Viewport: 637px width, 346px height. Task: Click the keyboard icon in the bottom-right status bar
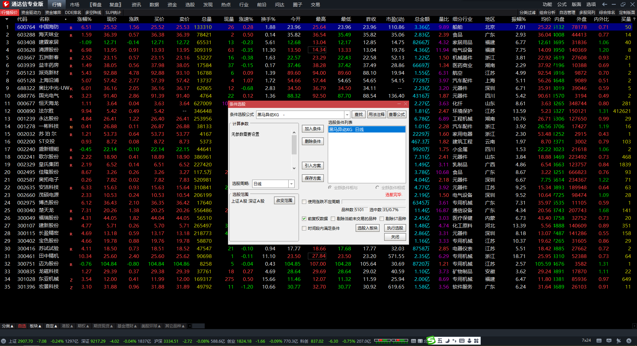[599, 341]
